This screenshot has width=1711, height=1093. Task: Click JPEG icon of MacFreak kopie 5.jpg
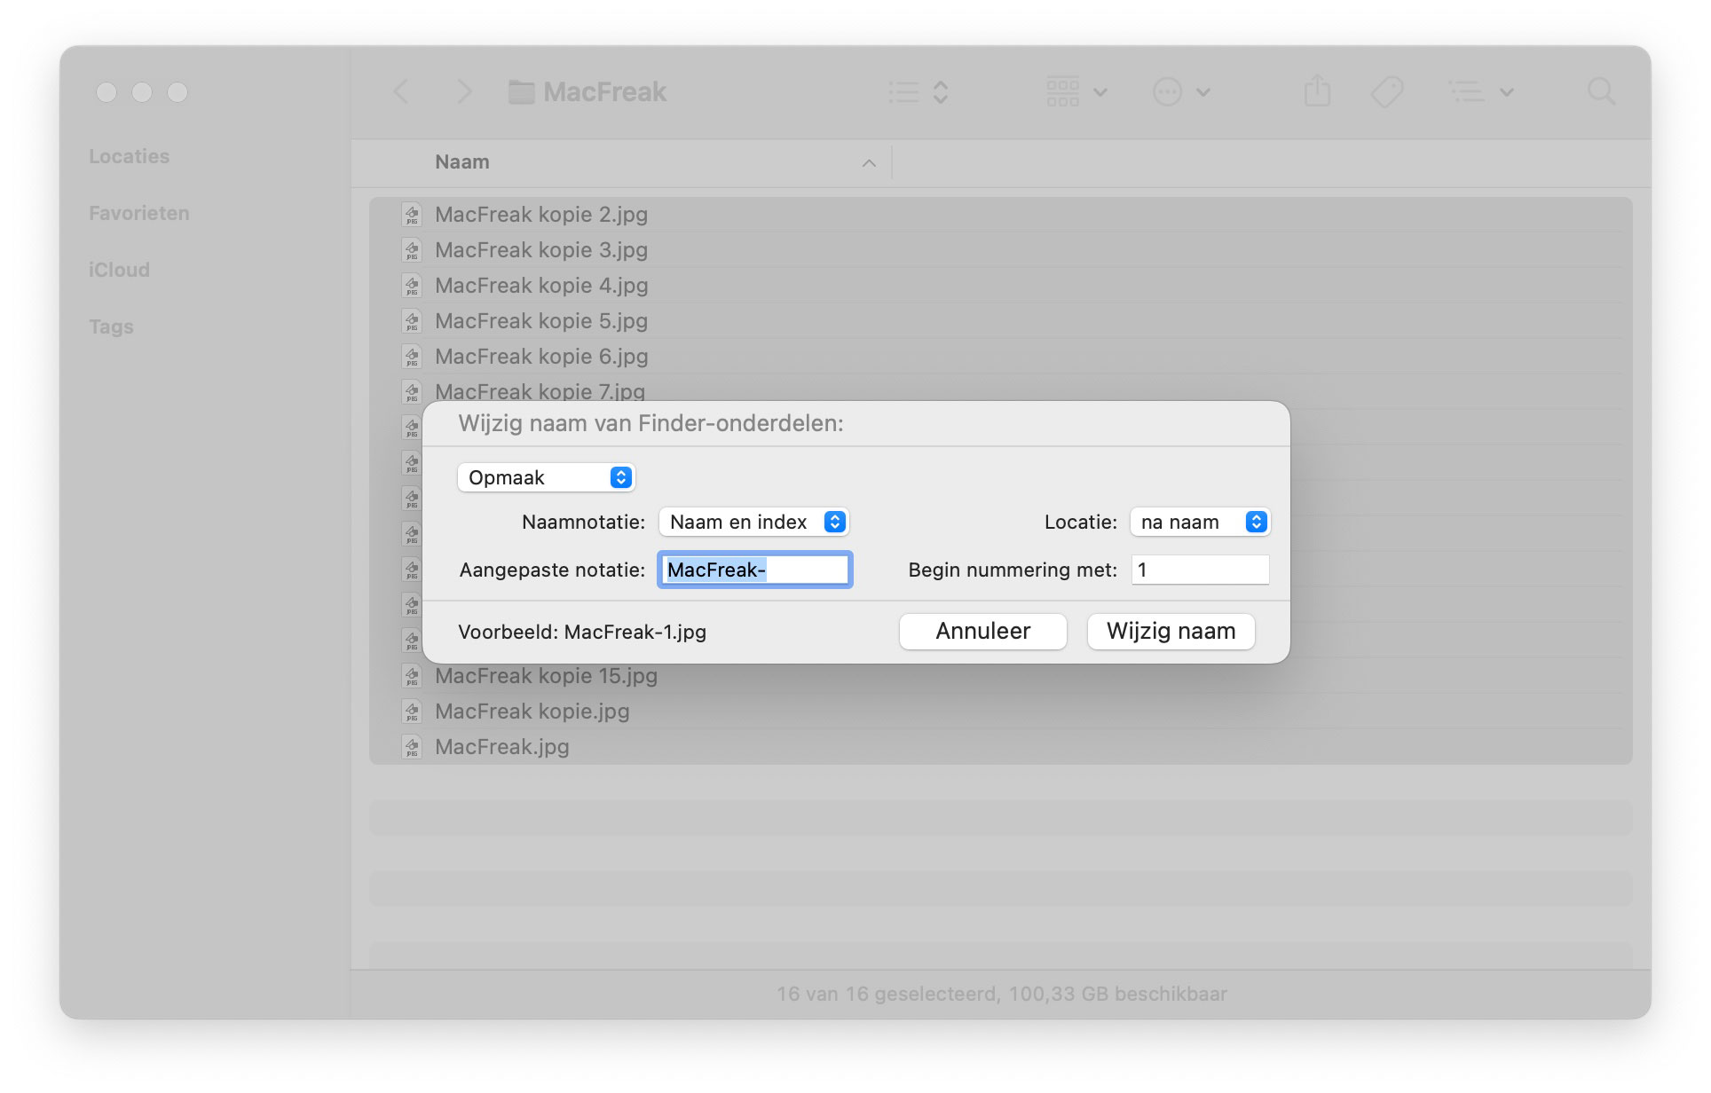coord(412,321)
